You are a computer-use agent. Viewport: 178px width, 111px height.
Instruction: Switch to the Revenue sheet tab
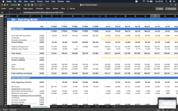(x=65, y=107)
